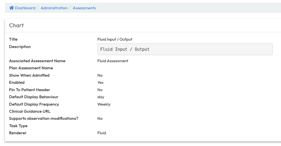Click the Show When Admitted "No" value

coord(100,75)
